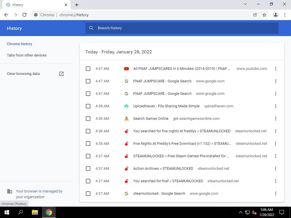
Task: Open the Chrome three-dot main menu
Action: 285,15
